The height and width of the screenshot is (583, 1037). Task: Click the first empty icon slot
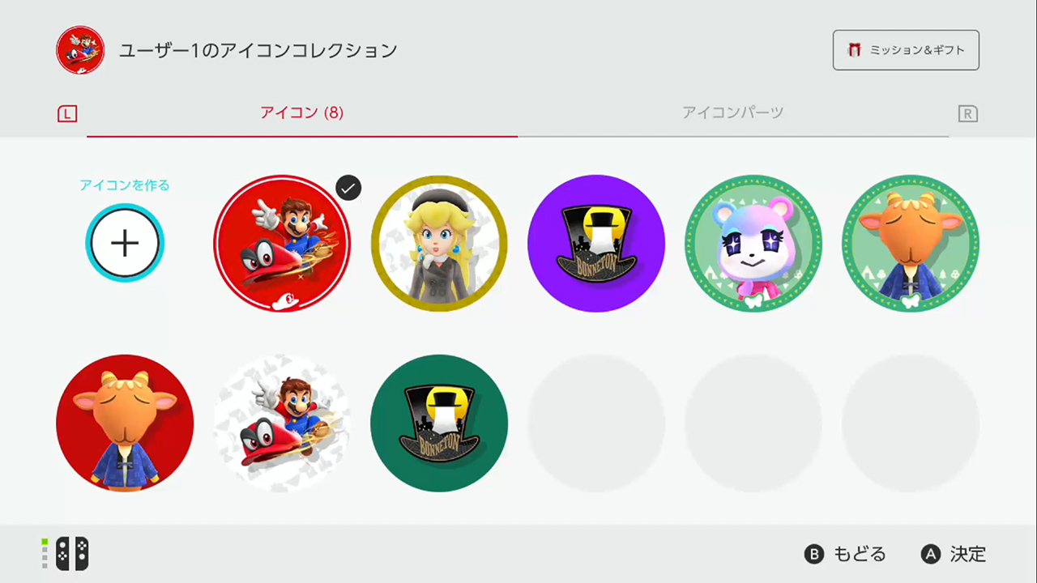click(596, 423)
